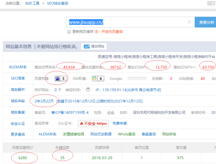Click world rank value 43,634
Image resolution: width=216 pixels, height=164 pixels.
pyautogui.click(x=69, y=67)
